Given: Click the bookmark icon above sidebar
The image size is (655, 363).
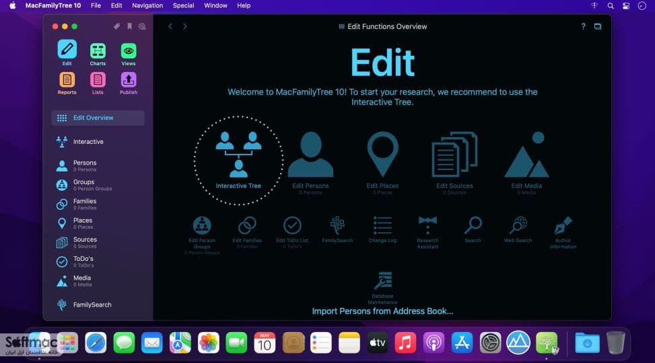Looking at the screenshot, I should tap(129, 26).
